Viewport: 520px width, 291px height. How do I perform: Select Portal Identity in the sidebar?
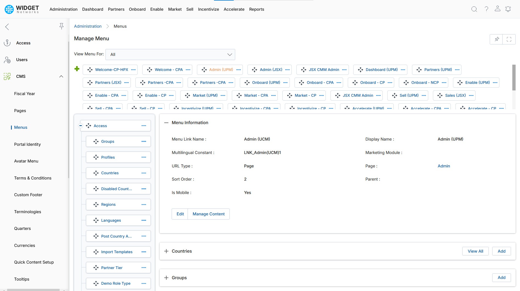tap(27, 144)
